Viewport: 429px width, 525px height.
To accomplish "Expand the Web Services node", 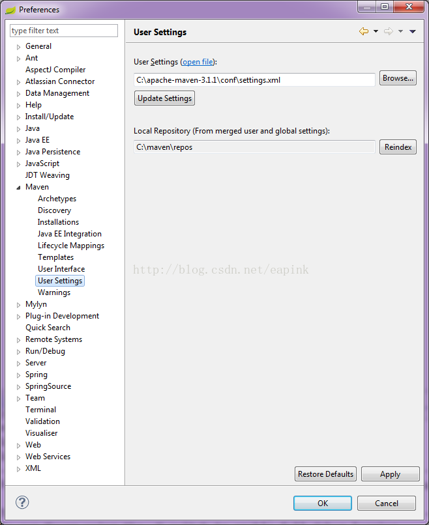I will (x=18, y=457).
